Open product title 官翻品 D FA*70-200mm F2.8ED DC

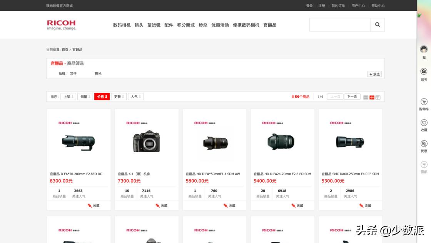pyautogui.click(x=76, y=174)
